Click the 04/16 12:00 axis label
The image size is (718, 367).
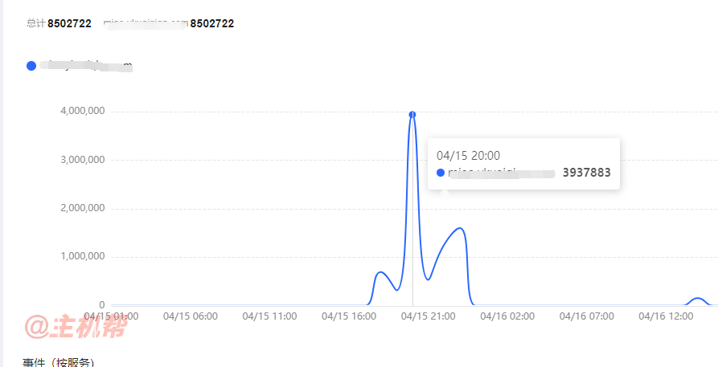tap(666, 316)
